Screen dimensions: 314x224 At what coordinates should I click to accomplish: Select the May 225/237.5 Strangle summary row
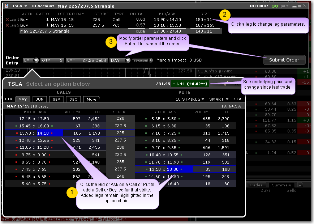(121, 31)
